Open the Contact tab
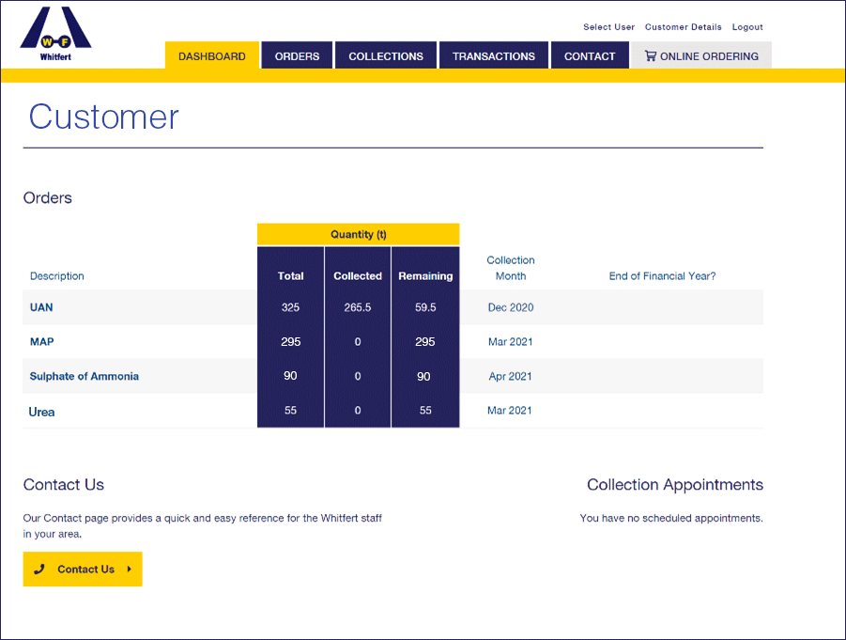The width and height of the screenshot is (846, 640). coord(590,55)
